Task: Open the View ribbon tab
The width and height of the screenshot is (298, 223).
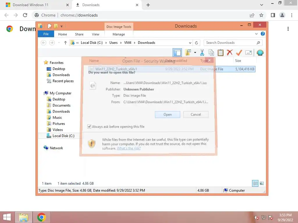Action: point(95,34)
